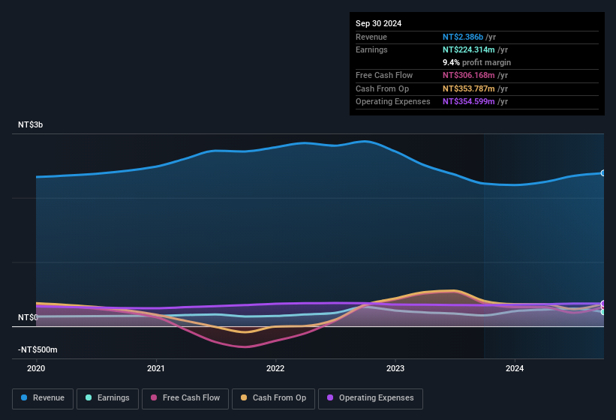Click the NT$306.168m free cash flow value
Image resolution: width=616 pixels, height=420 pixels.
(x=469, y=75)
